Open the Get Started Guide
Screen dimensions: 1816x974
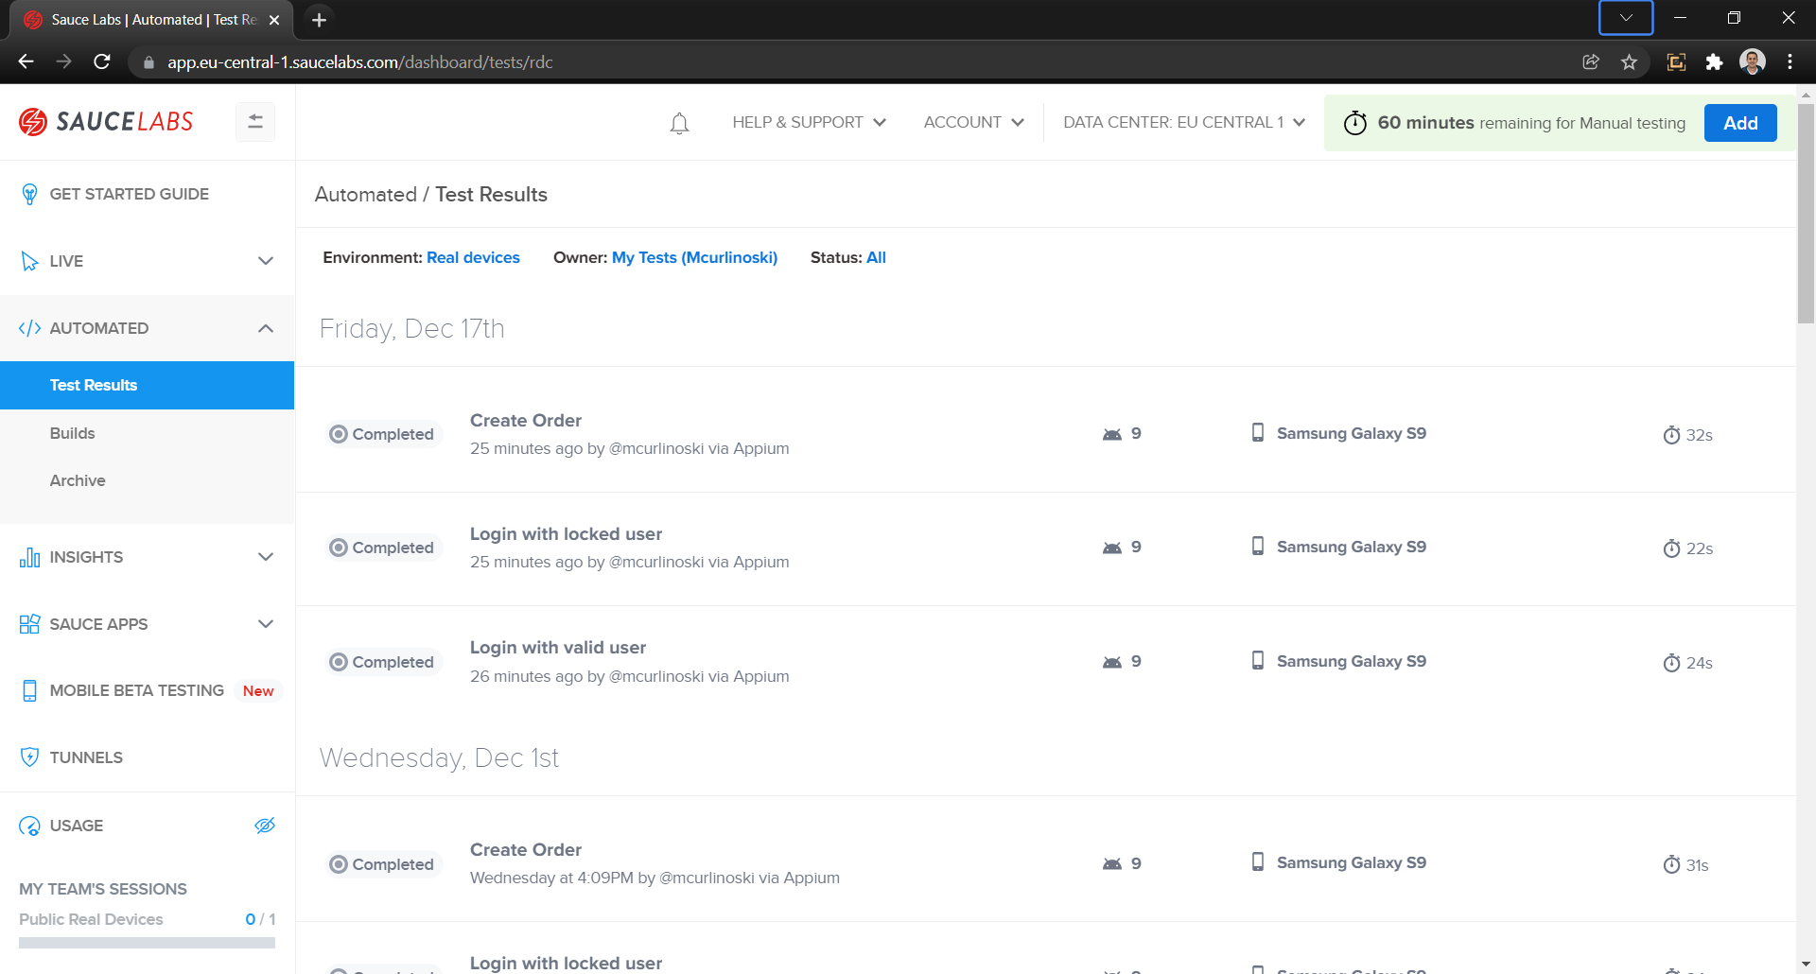[130, 194]
